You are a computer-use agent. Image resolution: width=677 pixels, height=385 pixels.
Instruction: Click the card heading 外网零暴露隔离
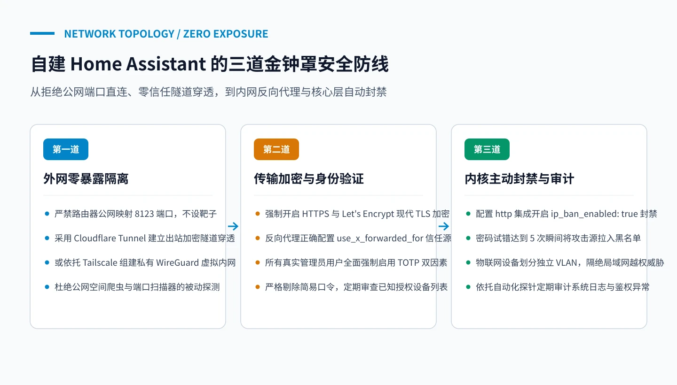[86, 179]
